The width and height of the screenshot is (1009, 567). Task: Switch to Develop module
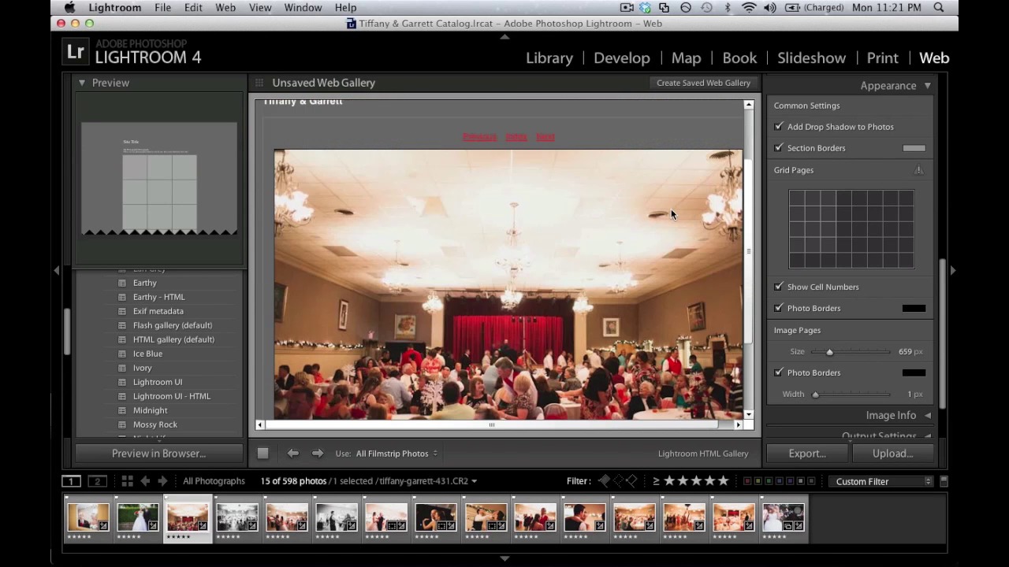[622, 58]
